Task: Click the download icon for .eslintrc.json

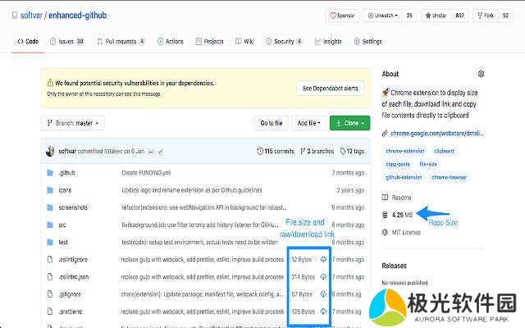Action: coord(323,276)
